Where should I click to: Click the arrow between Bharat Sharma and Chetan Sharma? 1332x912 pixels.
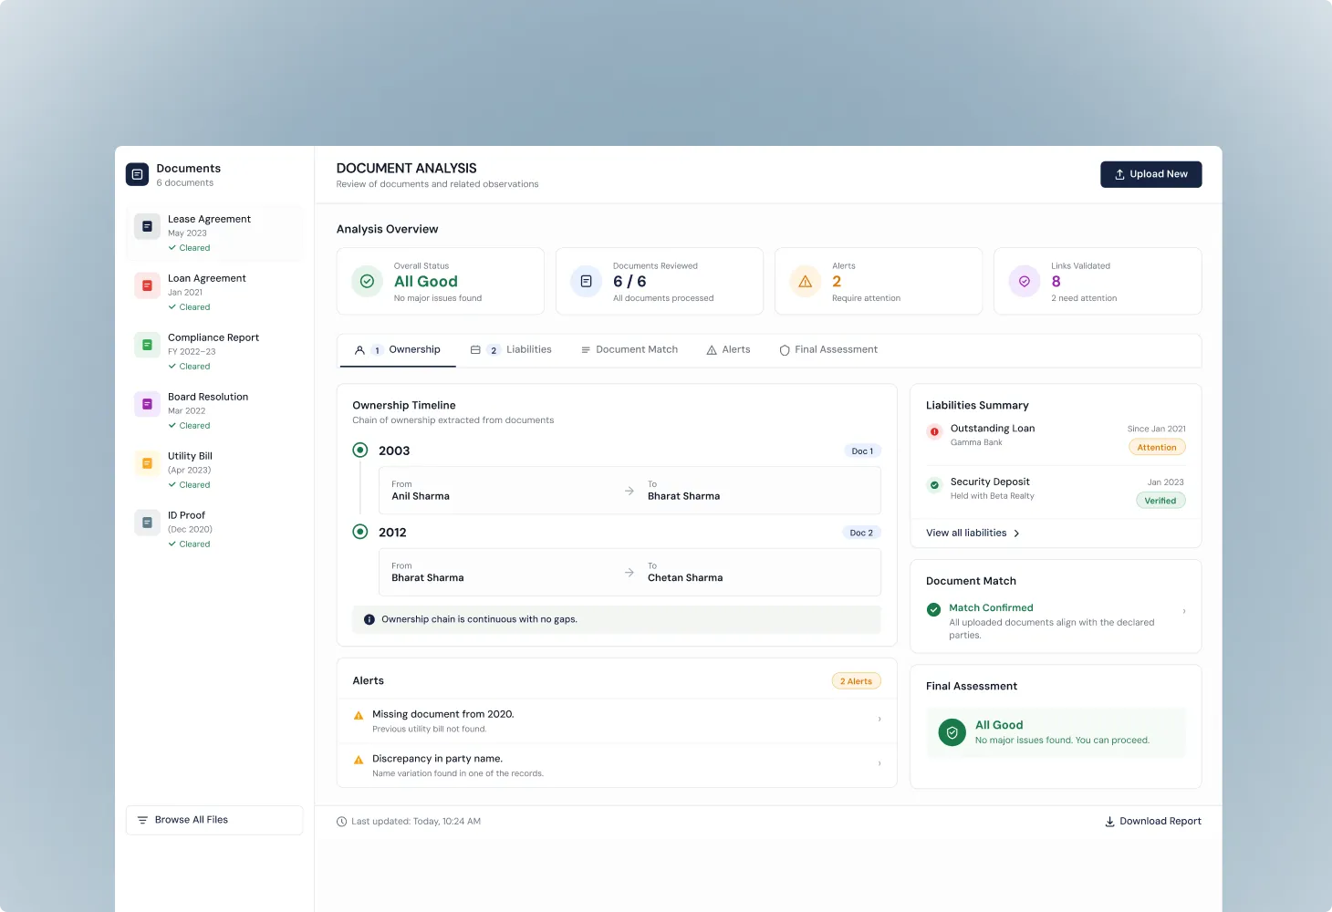coord(630,573)
